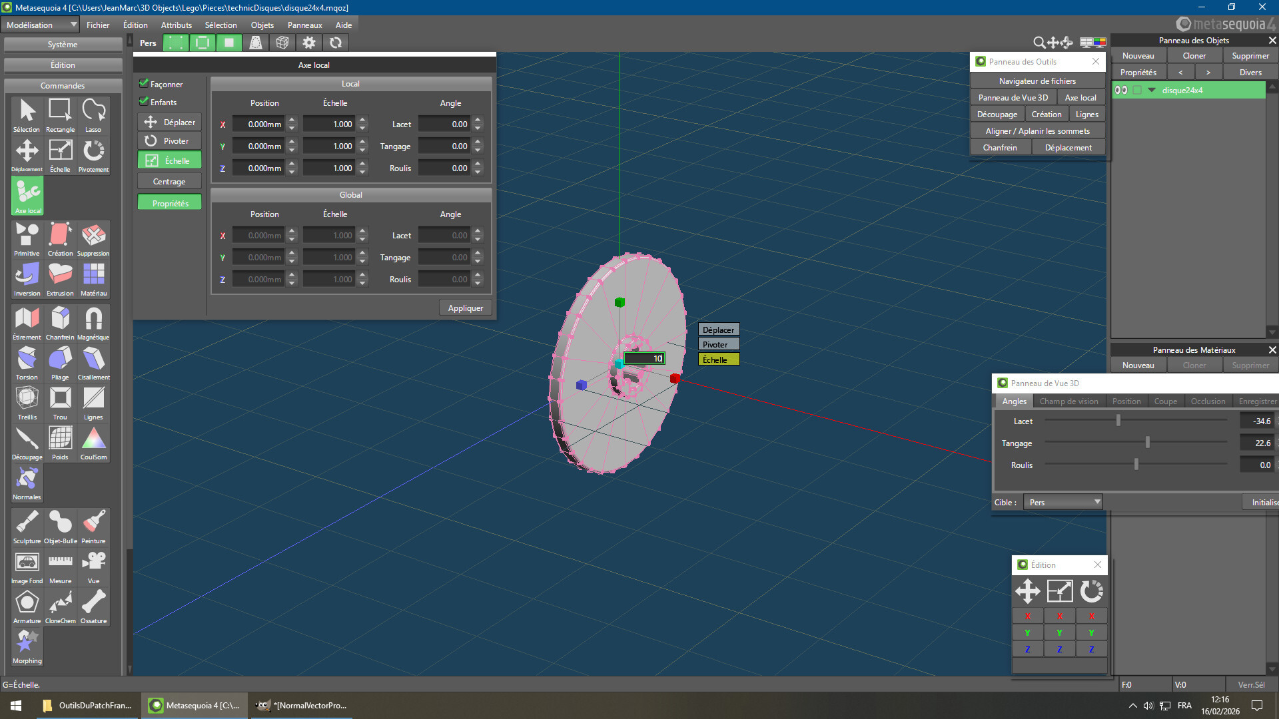Open the Cible Pers dropdown
Screen dimensions: 1279x719
coord(1063,503)
